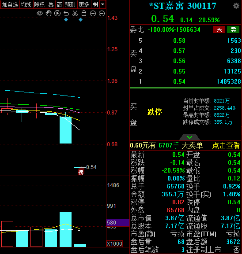Open the 预测 forecast item
This screenshot has height=254, width=242.
[x=70, y=4]
